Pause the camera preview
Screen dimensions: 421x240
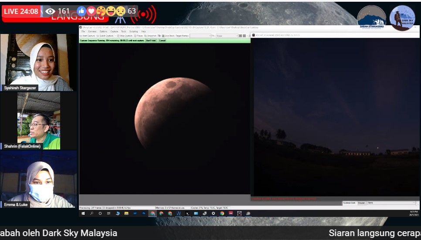(x=138, y=36)
